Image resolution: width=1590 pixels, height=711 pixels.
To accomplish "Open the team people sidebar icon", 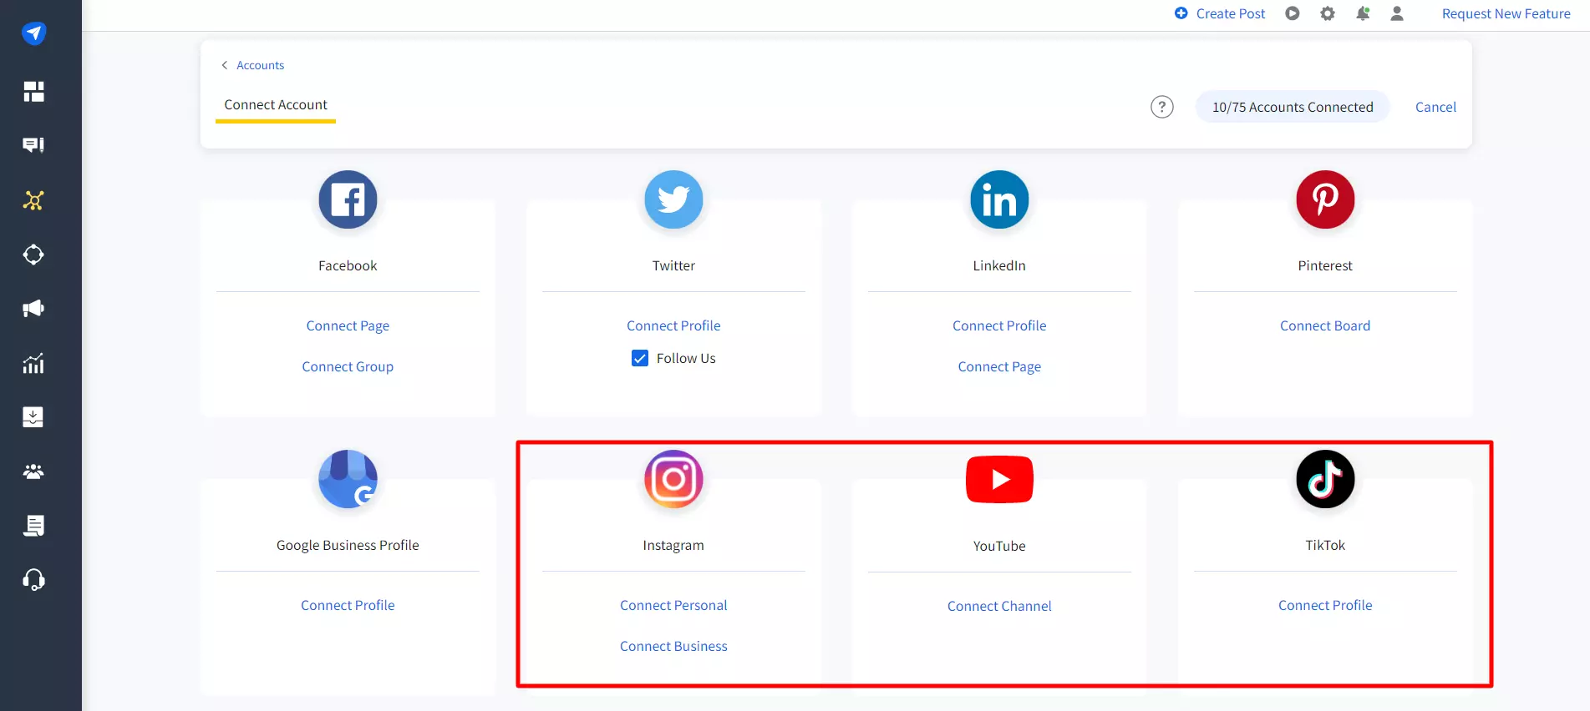I will tap(33, 471).
